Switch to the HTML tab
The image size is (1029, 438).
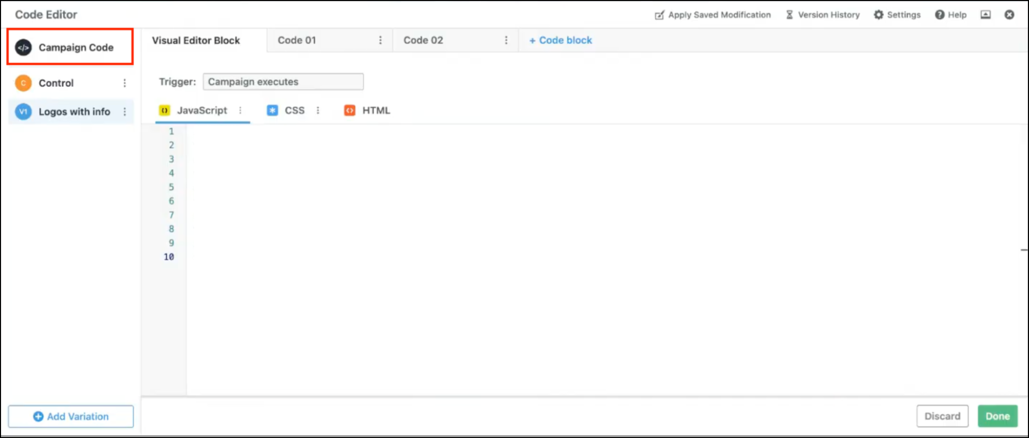point(376,110)
